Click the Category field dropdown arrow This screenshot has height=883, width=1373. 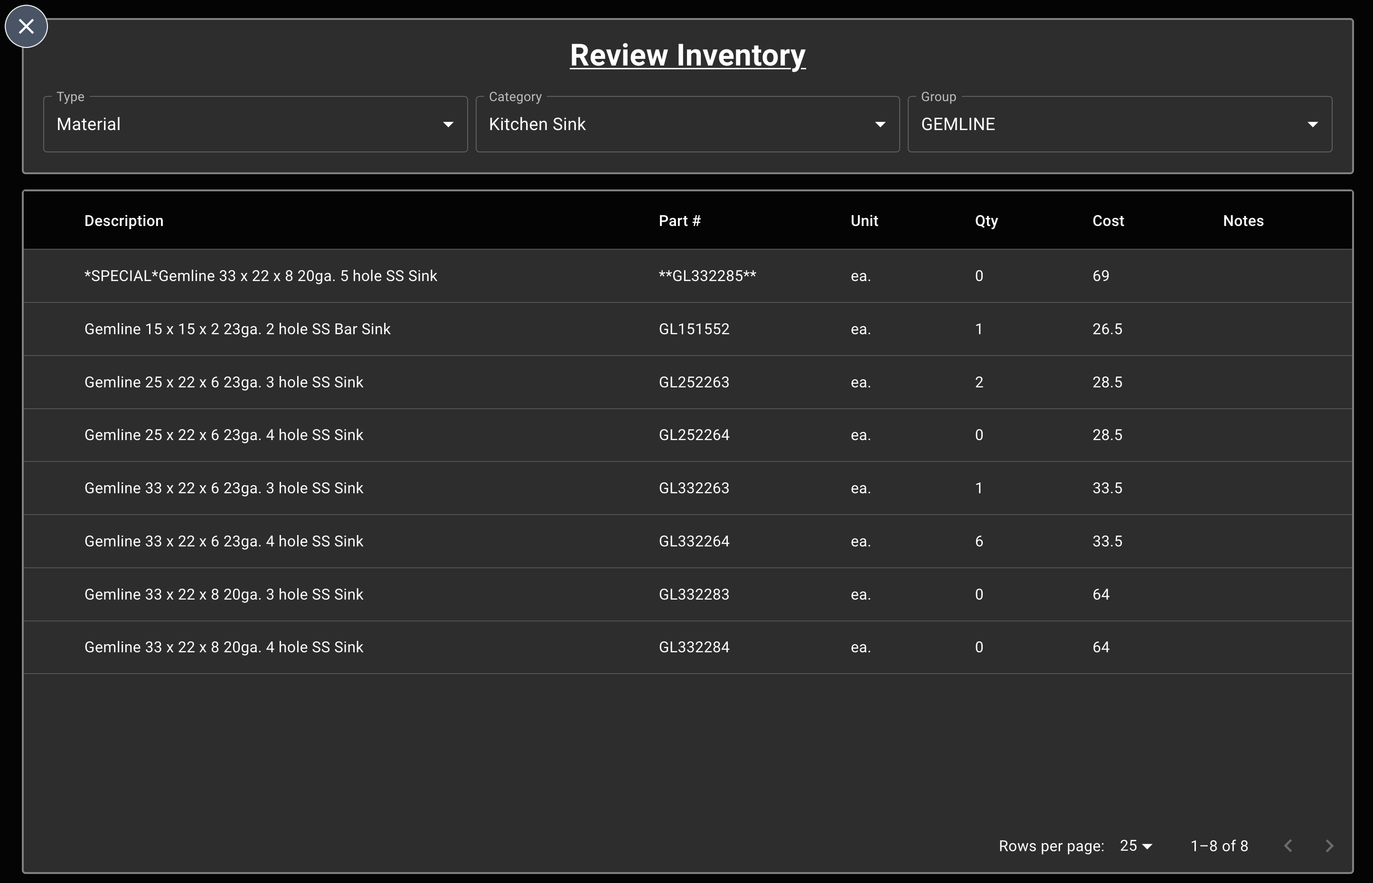pos(881,124)
